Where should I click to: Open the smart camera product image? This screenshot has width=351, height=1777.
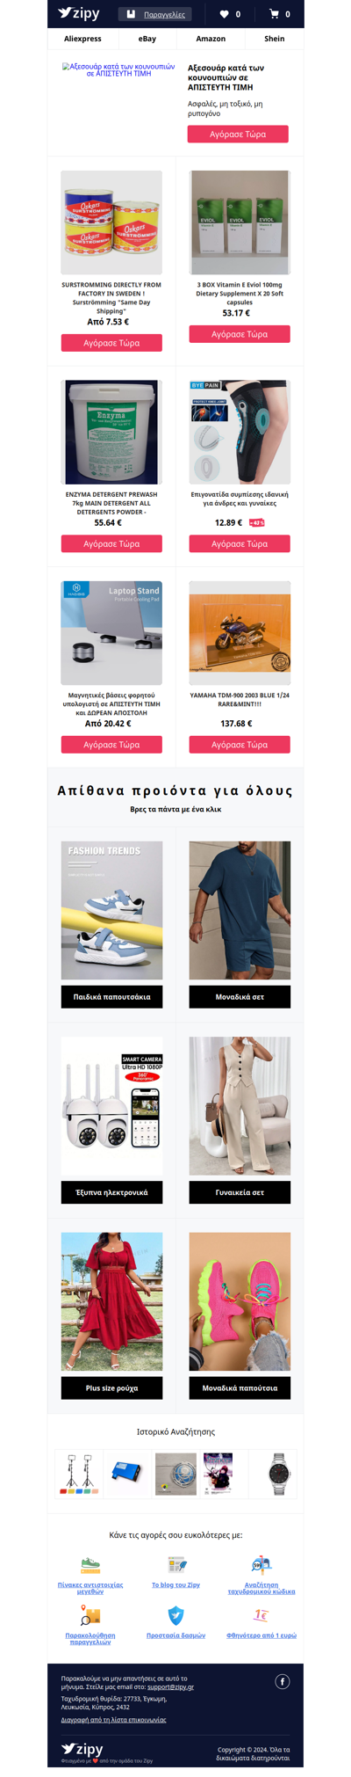111,1106
